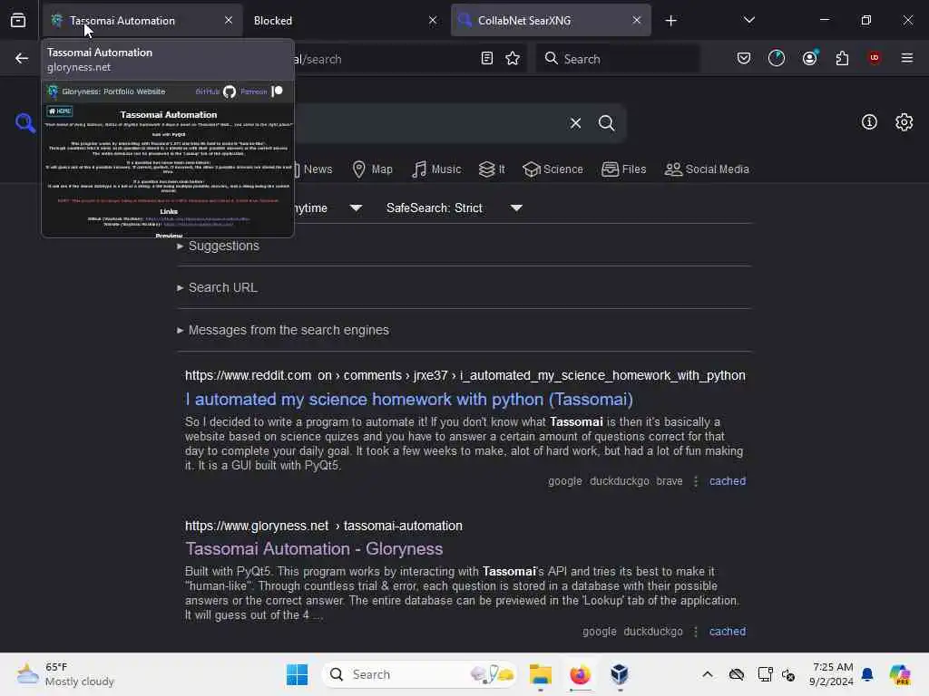
Task: Open Firefox account profile icon
Action: (809, 58)
